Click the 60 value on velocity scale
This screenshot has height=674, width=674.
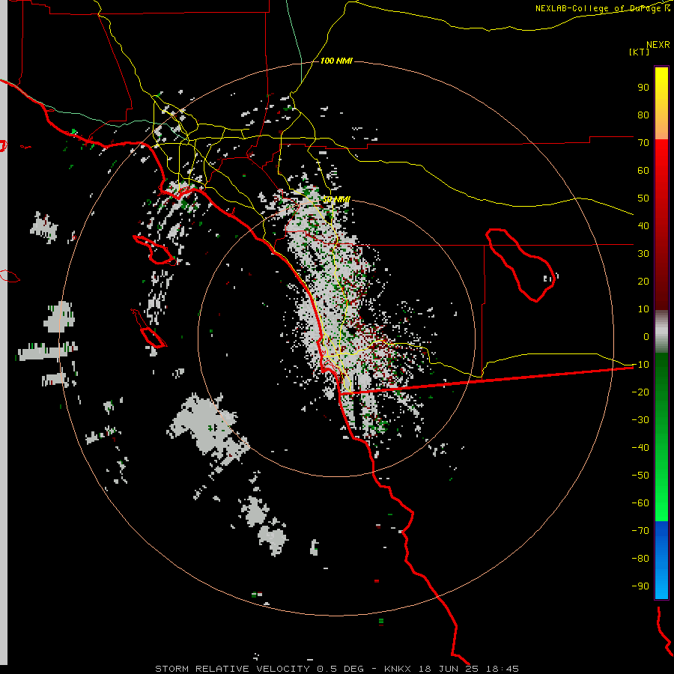[x=643, y=170]
